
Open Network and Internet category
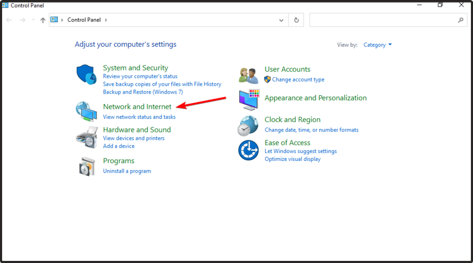tap(137, 106)
